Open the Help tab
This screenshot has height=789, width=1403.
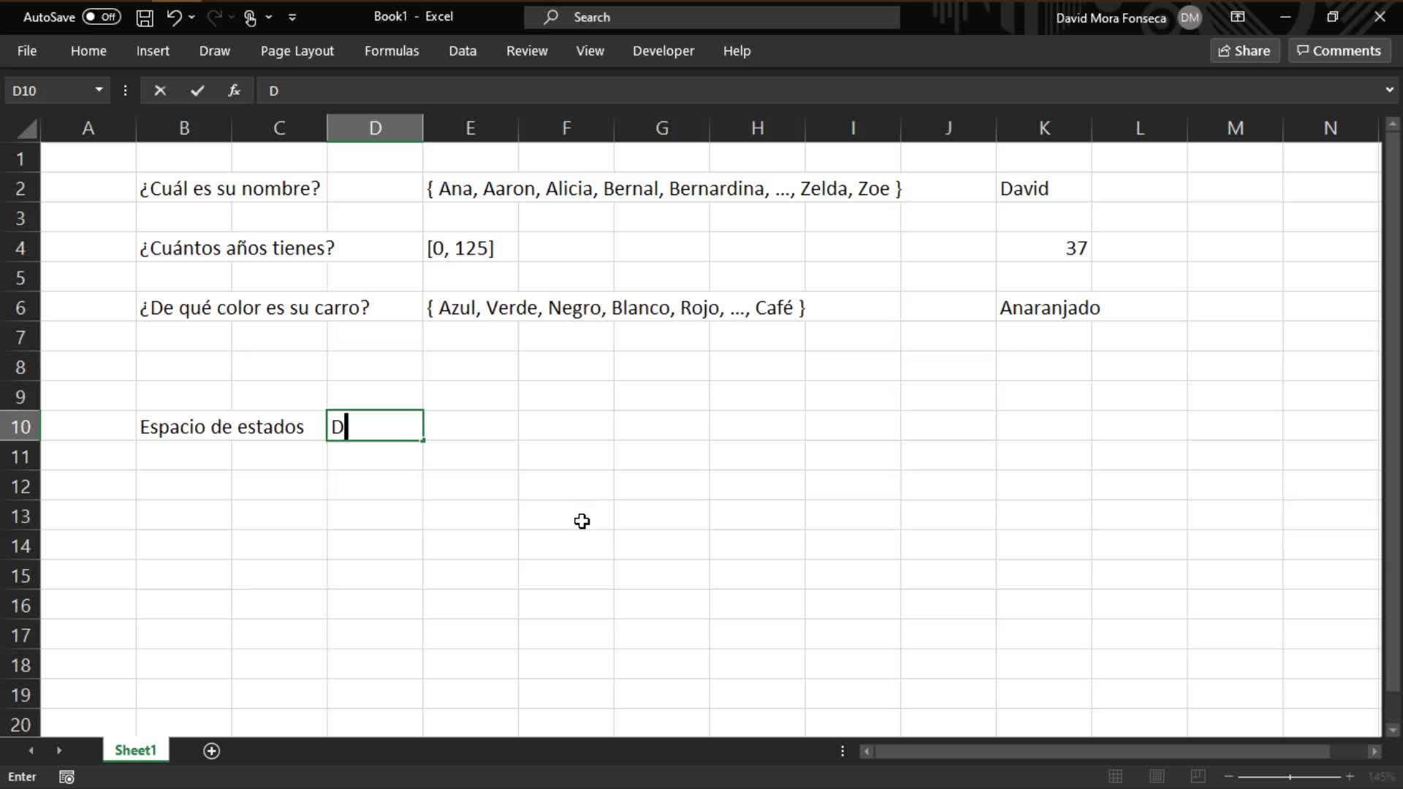(x=737, y=51)
